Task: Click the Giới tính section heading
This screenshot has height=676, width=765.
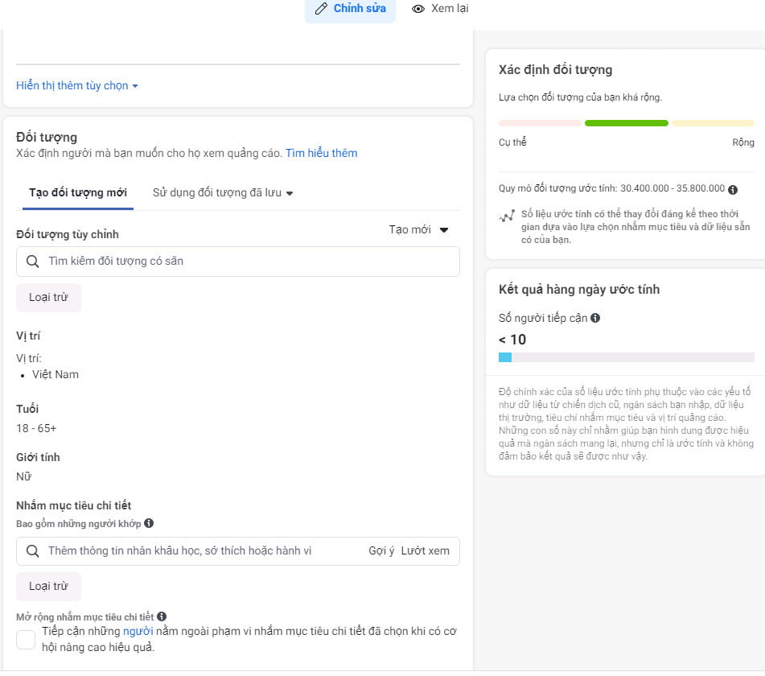Action: coord(38,457)
